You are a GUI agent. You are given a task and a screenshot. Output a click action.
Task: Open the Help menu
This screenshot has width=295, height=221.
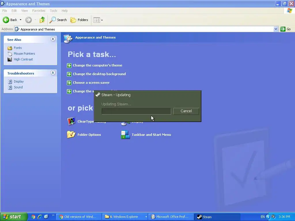pyautogui.click(x=65, y=11)
